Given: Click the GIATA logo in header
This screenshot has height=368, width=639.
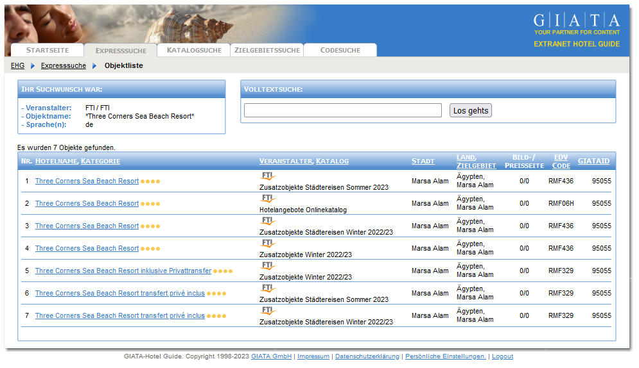Looking at the screenshot, I should (576, 21).
